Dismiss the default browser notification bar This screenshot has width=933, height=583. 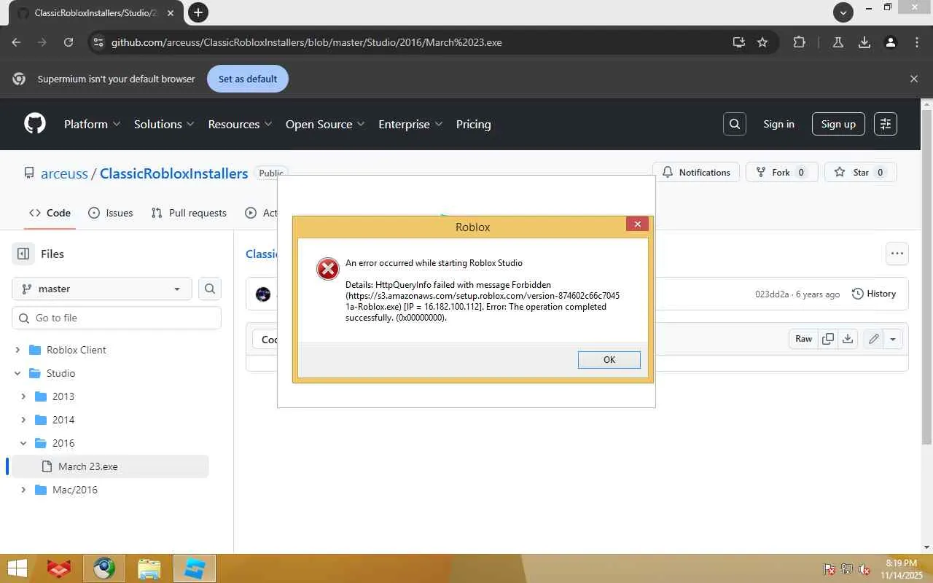[914, 79]
